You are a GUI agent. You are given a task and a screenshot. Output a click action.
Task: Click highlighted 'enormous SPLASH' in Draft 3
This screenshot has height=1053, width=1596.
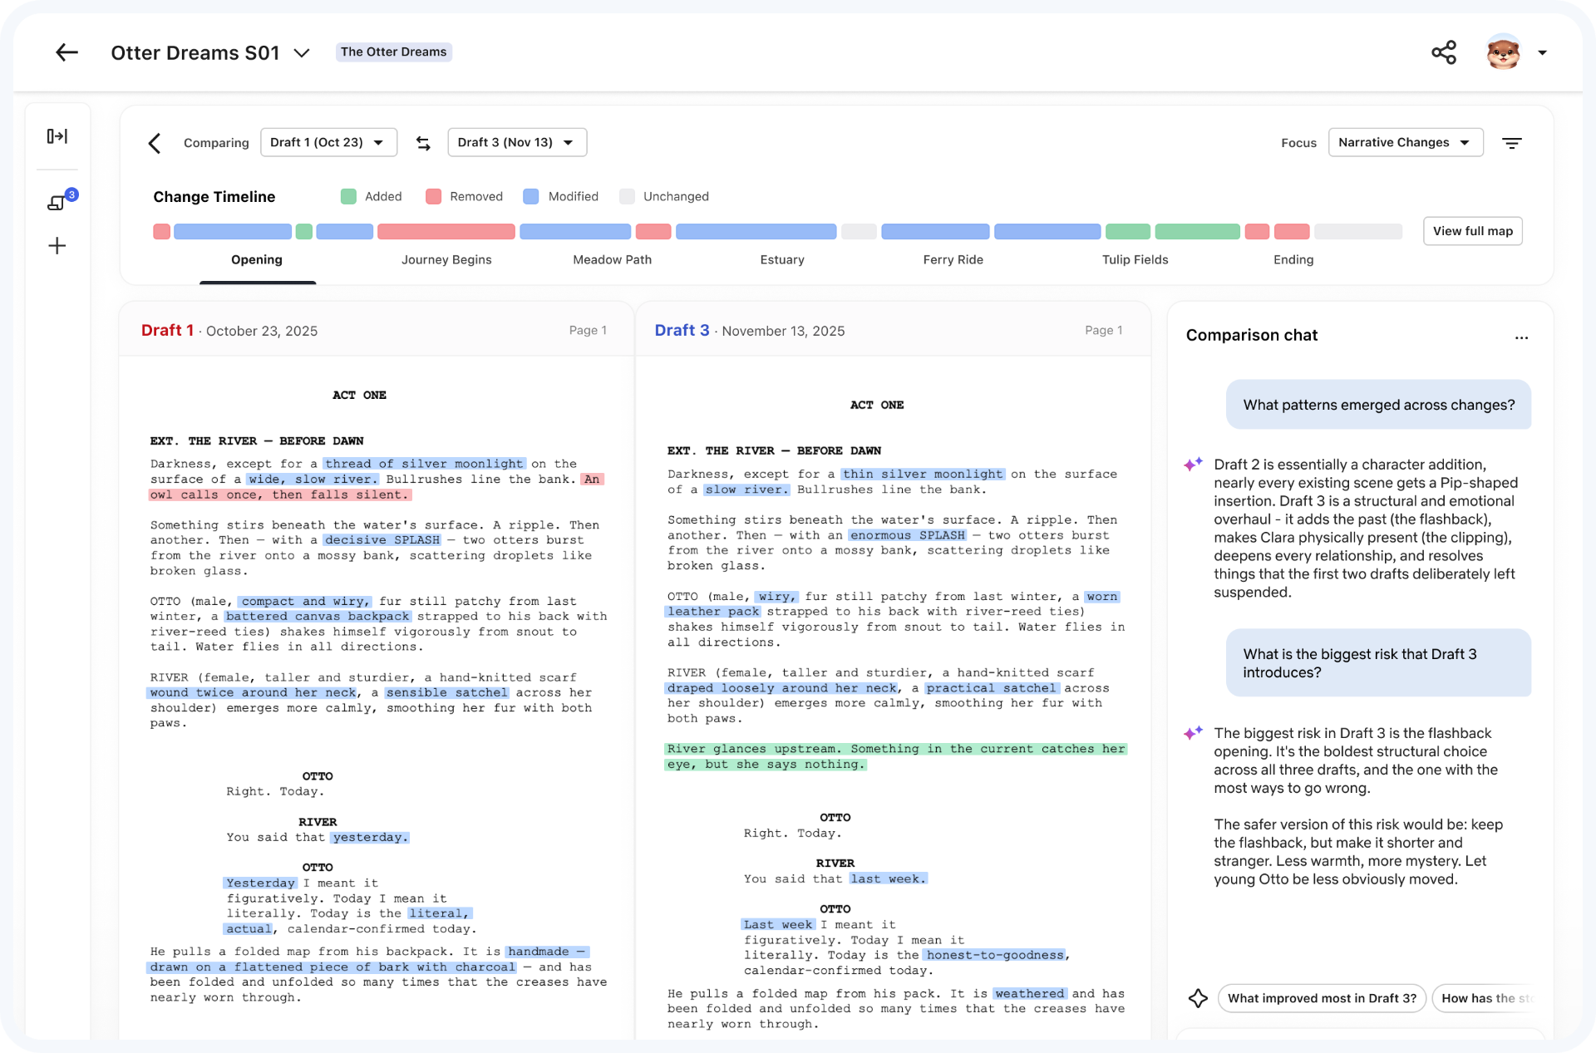[908, 535]
